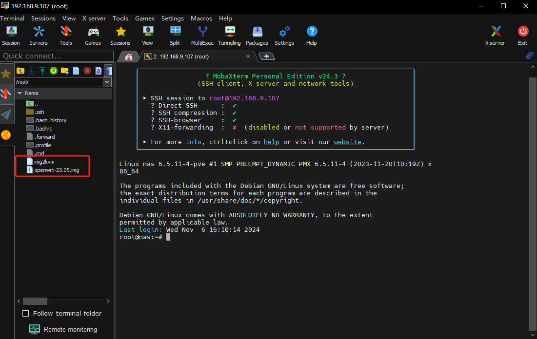Click the SFTP refresh folder icon
Image resolution: width=537 pixels, height=339 pixels.
[54, 71]
